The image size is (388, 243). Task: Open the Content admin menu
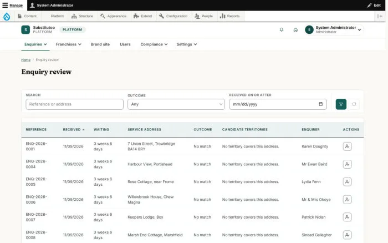point(27,16)
